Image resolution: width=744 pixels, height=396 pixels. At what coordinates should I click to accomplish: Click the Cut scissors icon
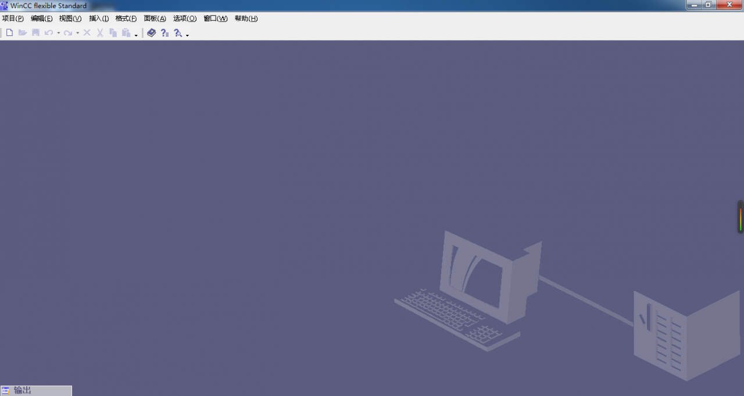click(x=100, y=33)
